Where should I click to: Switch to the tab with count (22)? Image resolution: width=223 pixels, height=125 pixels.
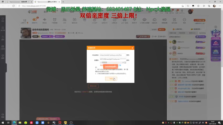tap(192, 33)
